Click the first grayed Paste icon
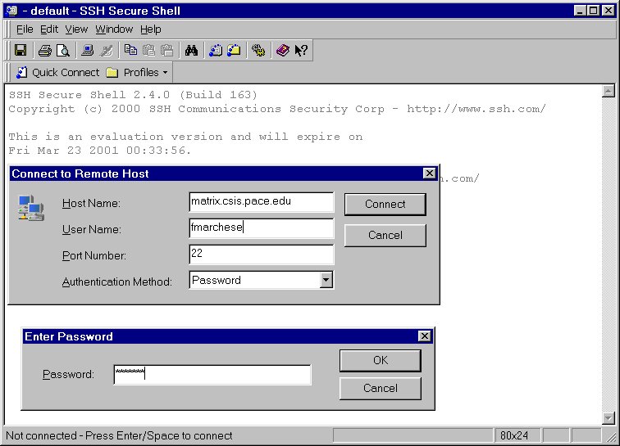The height and width of the screenshot is (446, 620). point(148,50)
